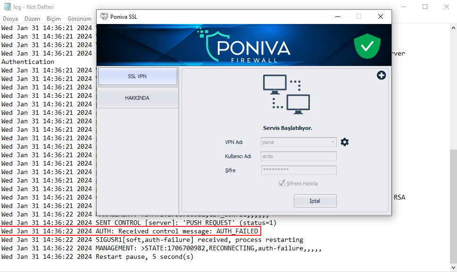Open Düzen menu in Not Defteri

(32, 19)
